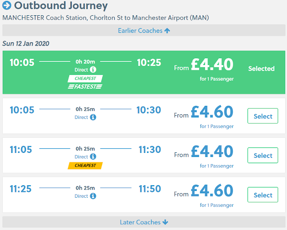The image size is (287, 230).
Task: Select the 11:25 to 11:50 coach
Action: (x=263, y=195)
